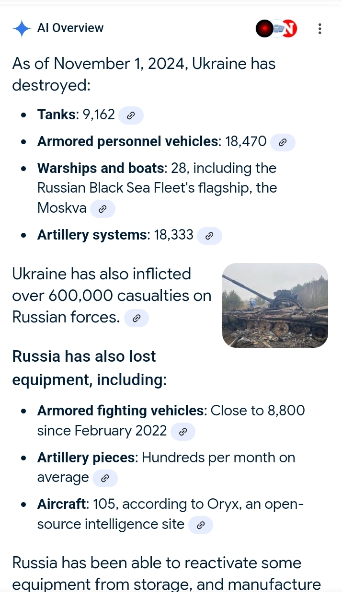This screenshot has width=342, height=596.
Task: Open the citation chip after the Moskva sentence
Action: pyautogui.click(x=103, y=208)
